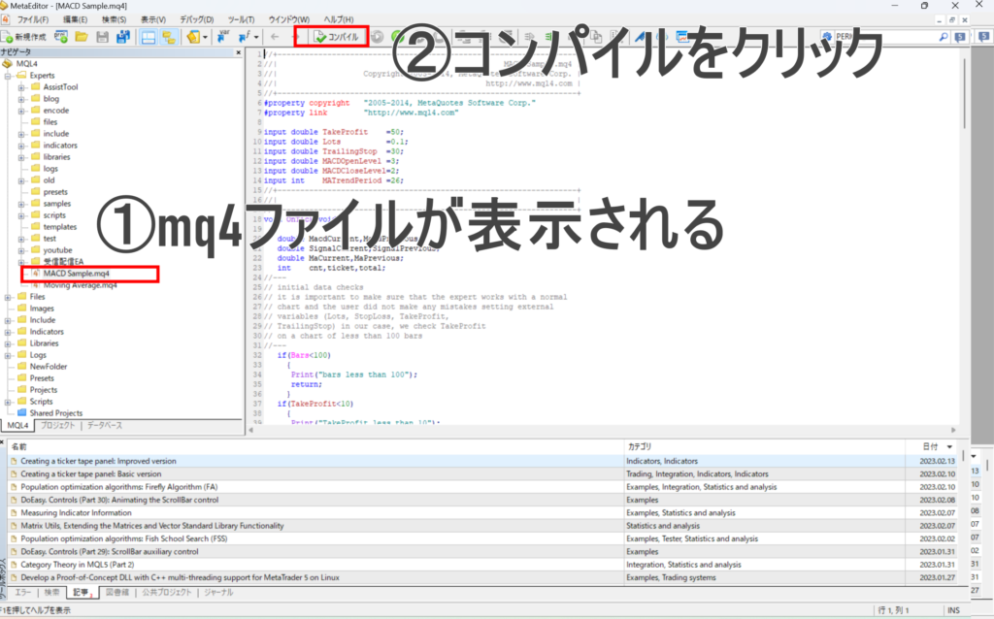Switch to the ジャーナル toolbox tab
Screen dimensions: 994x619
[x=218, y=593]
